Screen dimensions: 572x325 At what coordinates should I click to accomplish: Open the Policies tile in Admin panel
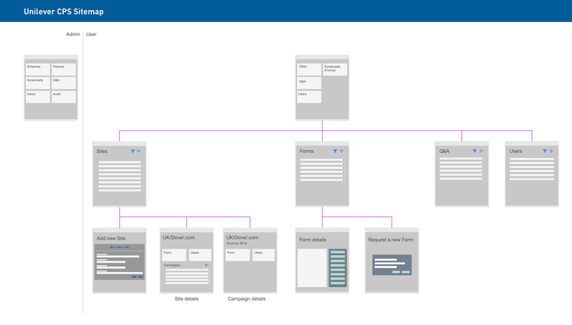point(64,69)
